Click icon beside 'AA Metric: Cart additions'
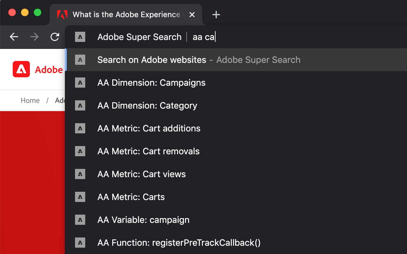The width and height of the screenshot is (407, 254). click(x=80, y=128)
